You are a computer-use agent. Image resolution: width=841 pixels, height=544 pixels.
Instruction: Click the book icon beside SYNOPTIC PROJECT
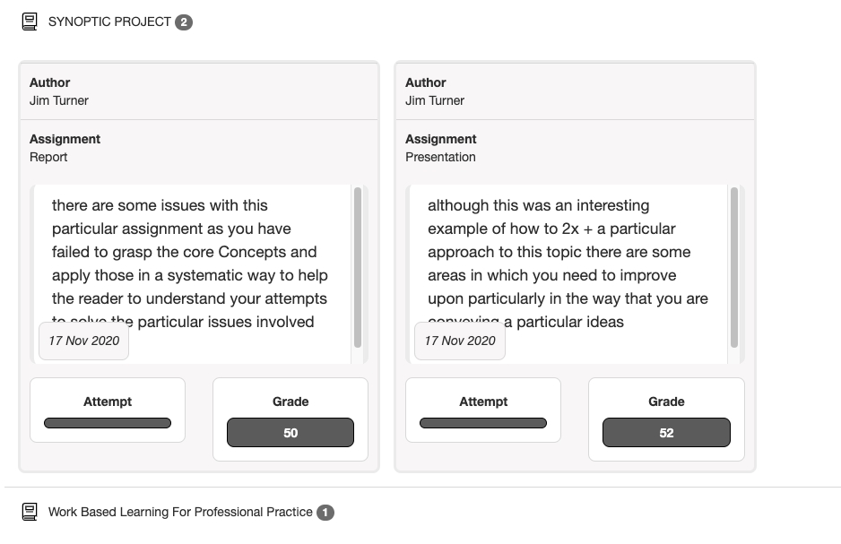30,22
